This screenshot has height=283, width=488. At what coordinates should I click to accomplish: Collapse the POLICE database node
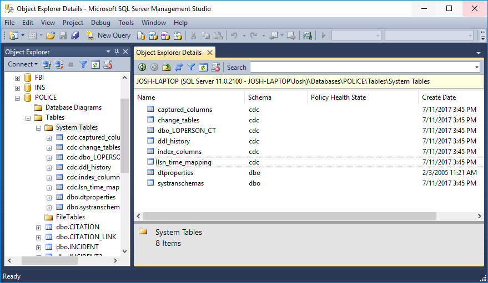pos(17,98)
